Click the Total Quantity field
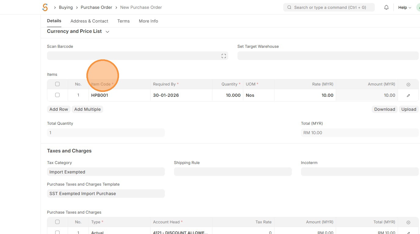The width and height of the screenshot is (420, 234). coord(106,132)
